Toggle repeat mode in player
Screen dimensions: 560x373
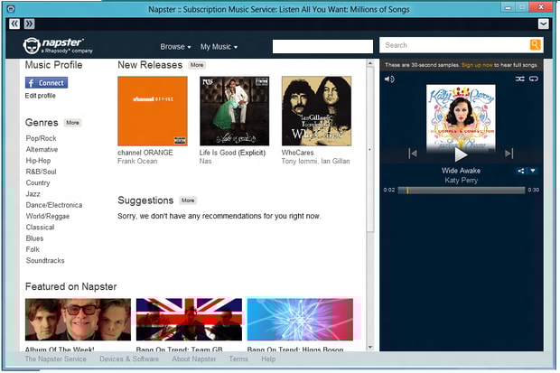(534, 79)
